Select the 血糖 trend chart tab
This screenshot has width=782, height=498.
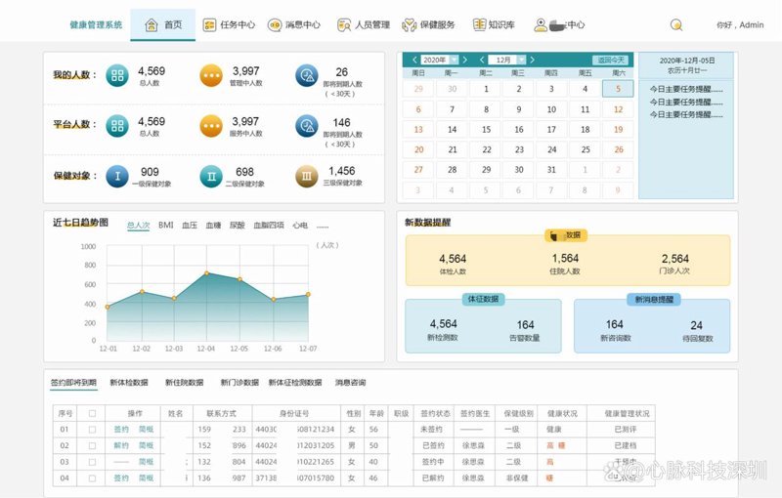pyautogui.click(x=213, y=226)
